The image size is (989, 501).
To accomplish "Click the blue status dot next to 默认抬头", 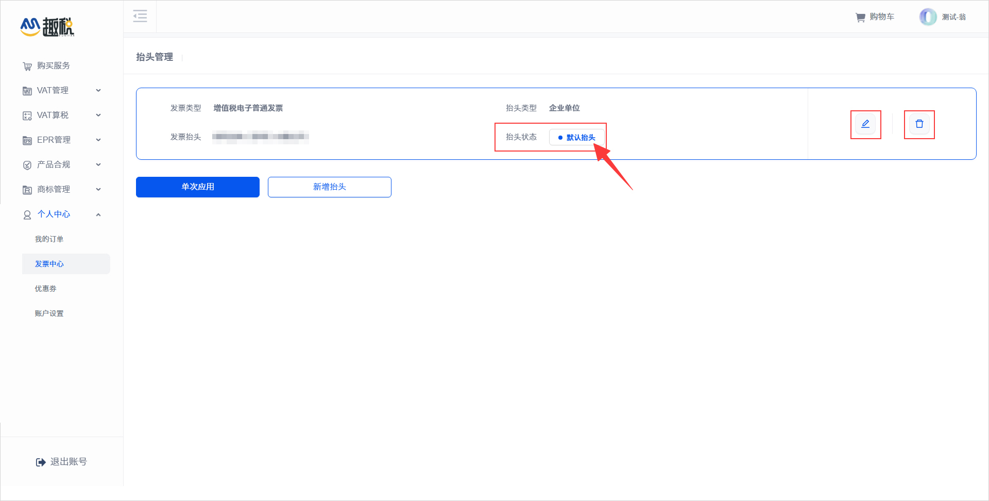I will (559, 137).
